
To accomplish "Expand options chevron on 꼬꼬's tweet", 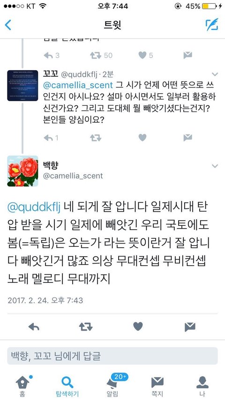I will [x=215, y=74].
